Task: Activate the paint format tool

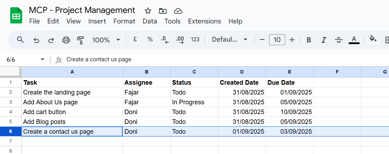Action: point(81,40)
